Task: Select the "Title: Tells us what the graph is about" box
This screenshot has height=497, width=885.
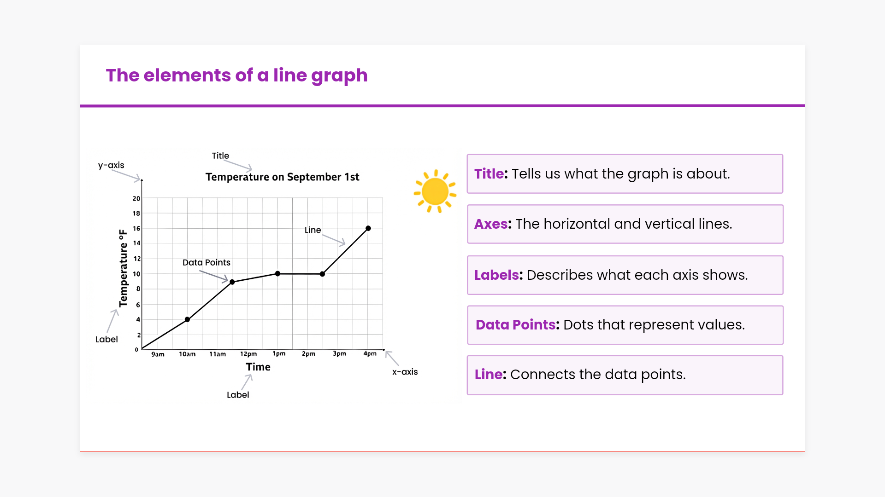Action: pos(625,174)
